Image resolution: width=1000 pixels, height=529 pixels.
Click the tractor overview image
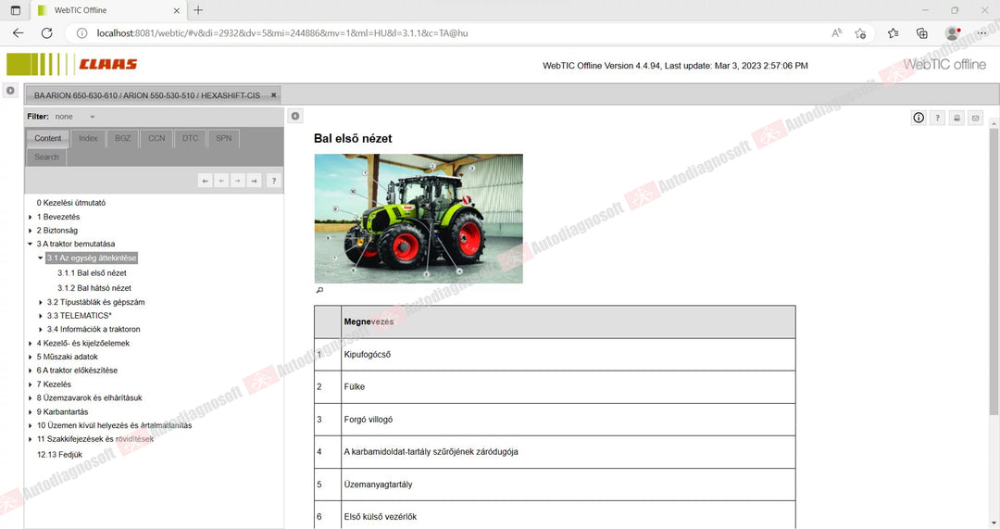[419, 219]
